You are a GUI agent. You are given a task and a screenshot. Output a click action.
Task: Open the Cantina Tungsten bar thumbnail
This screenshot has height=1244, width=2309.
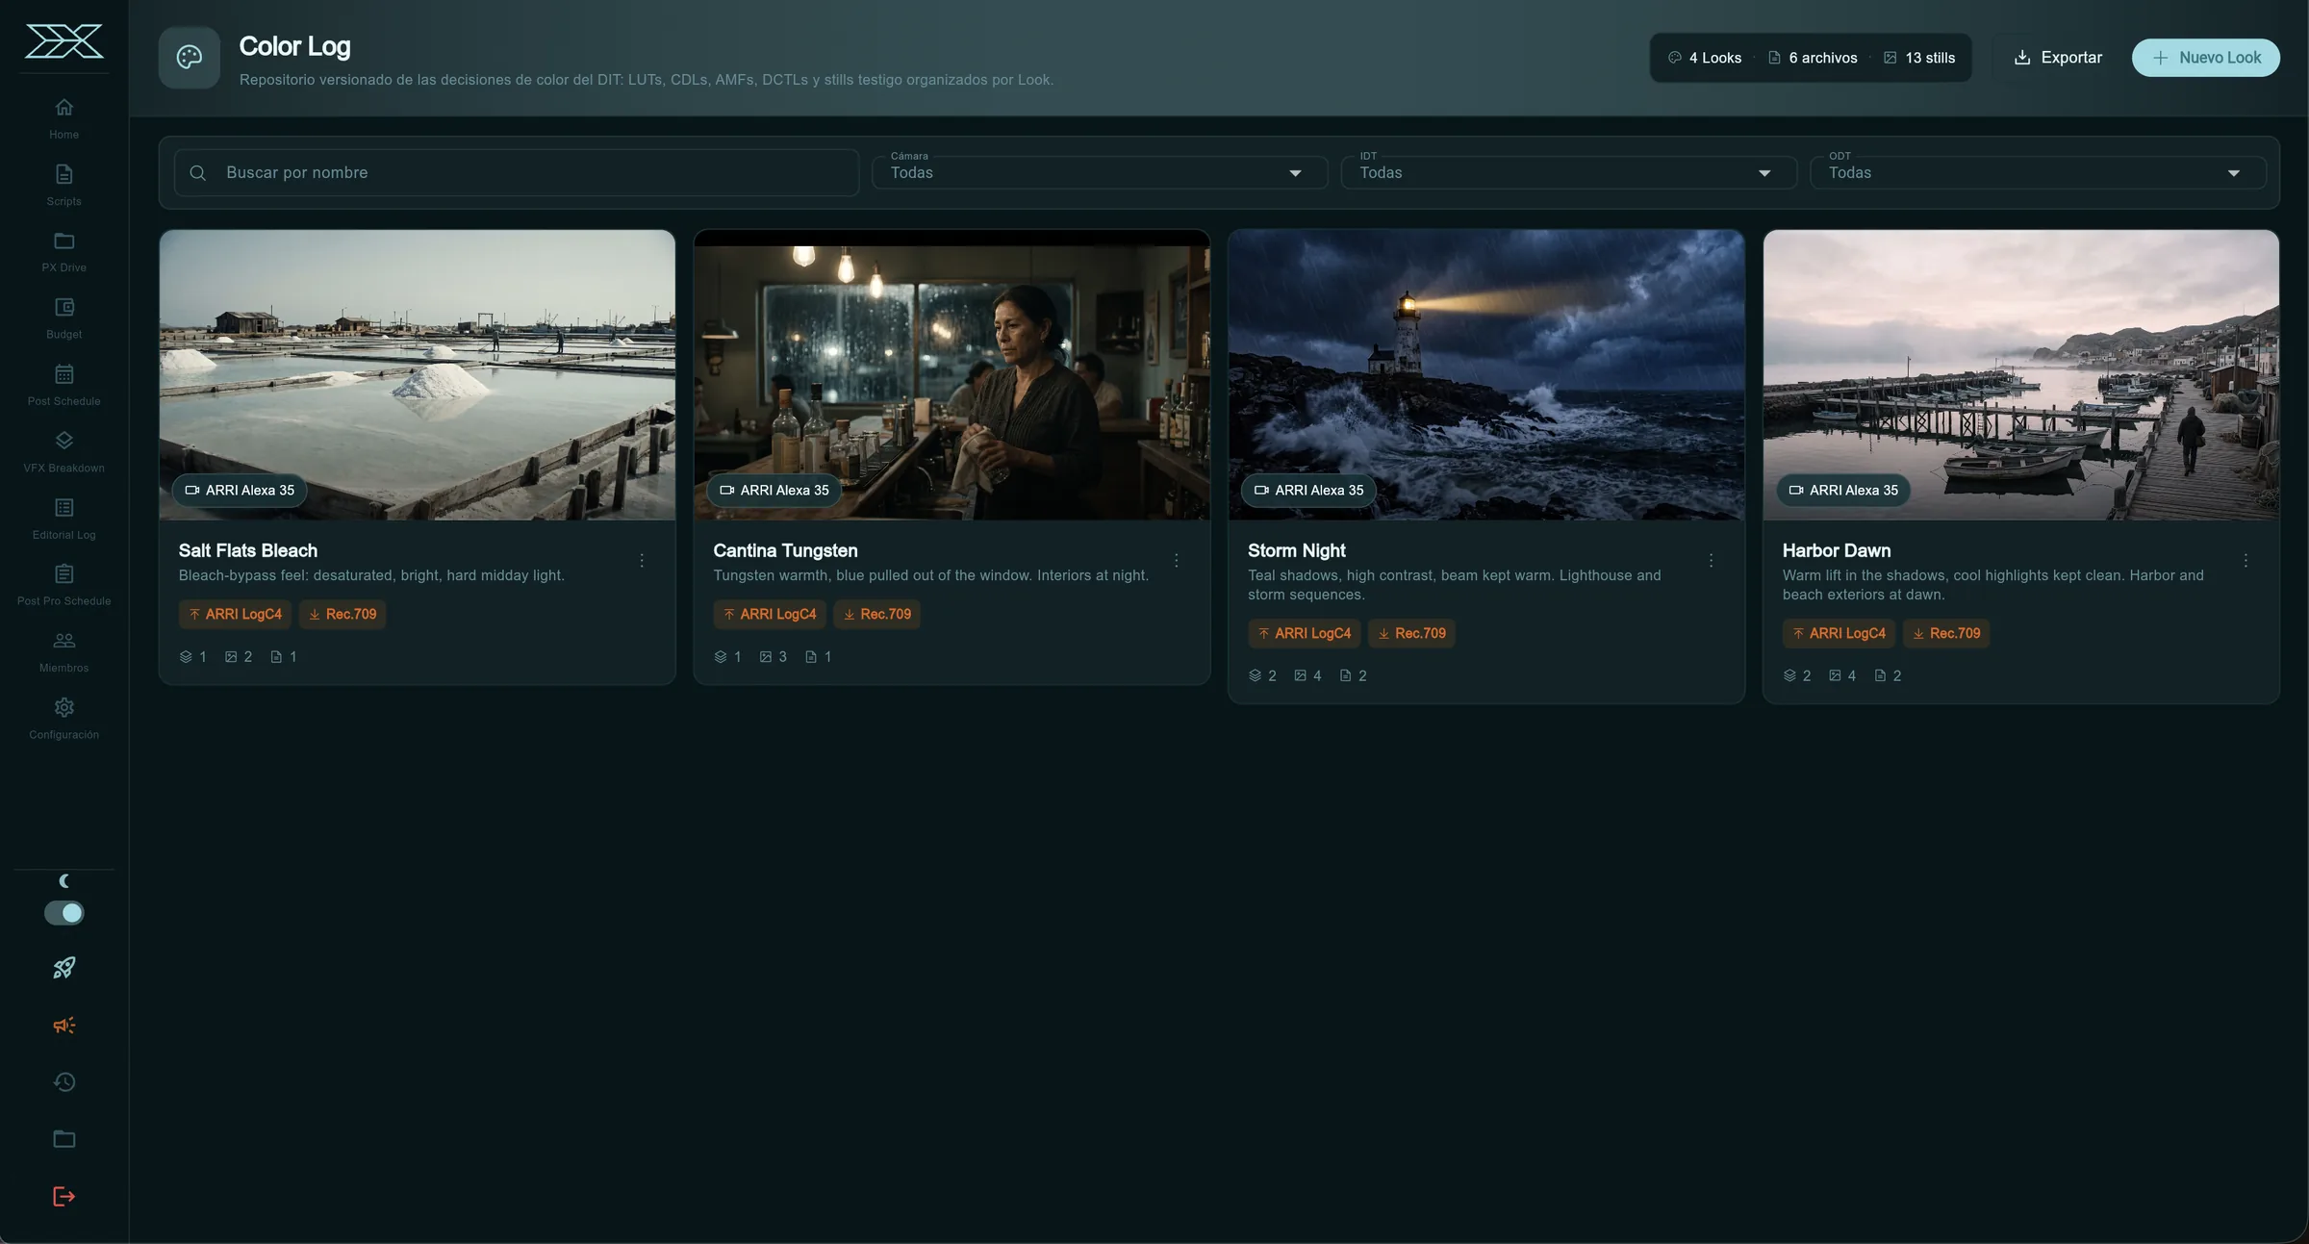coord(952,375)
